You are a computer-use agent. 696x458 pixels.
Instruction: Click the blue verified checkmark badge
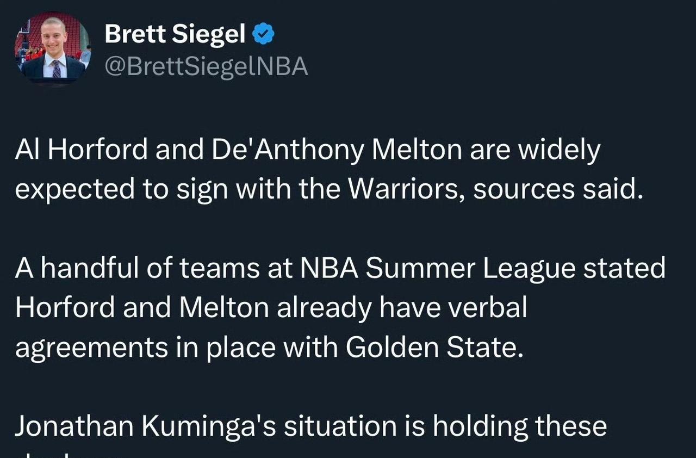pyautogui.click(x=264, y=35)
